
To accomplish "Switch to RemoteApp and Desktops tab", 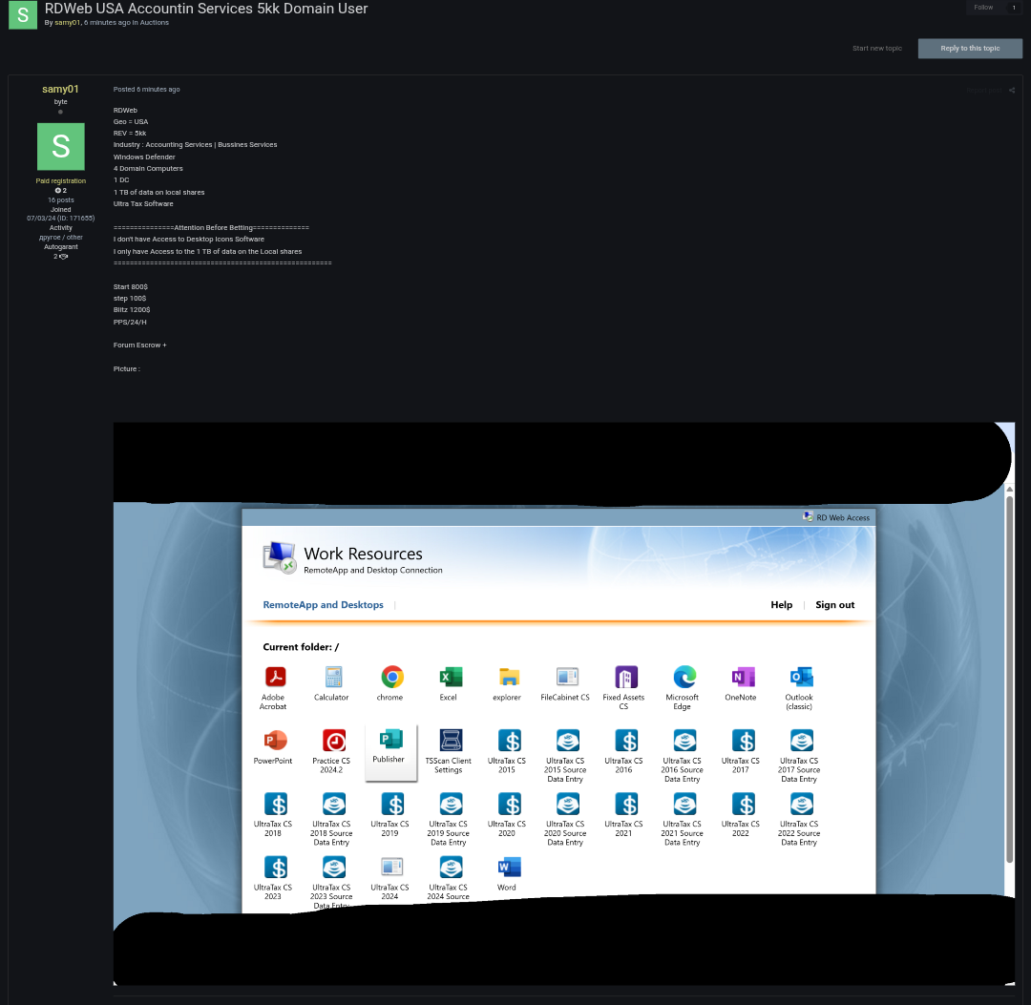I will coord(323,605).
